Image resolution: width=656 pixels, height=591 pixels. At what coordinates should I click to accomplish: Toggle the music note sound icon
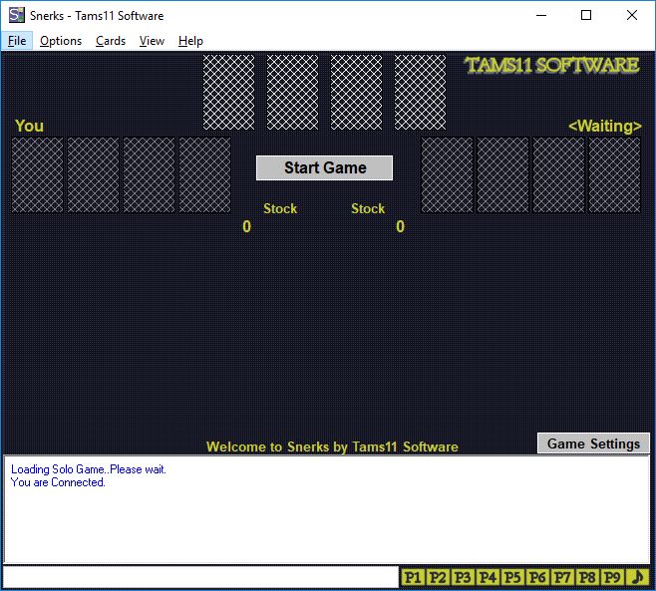[x=638, y=577]
